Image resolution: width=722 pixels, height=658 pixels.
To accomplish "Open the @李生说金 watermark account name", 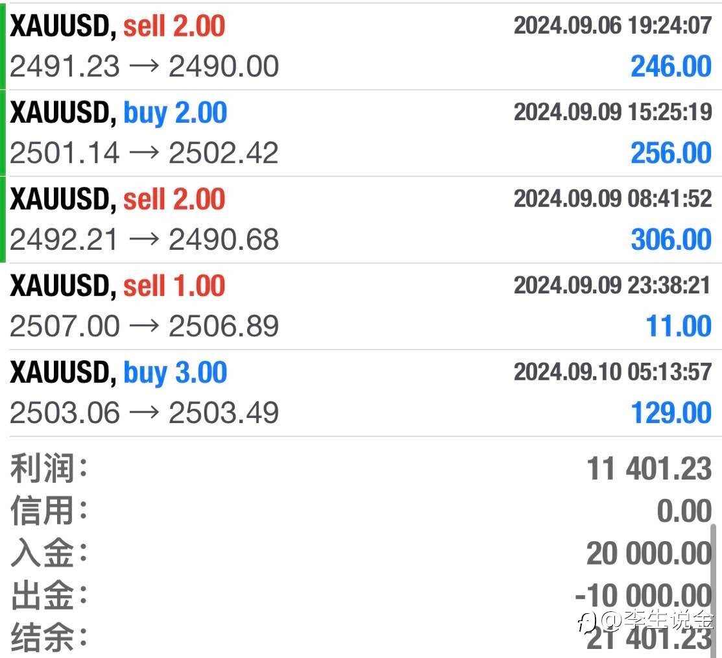I will coord(656,621).
